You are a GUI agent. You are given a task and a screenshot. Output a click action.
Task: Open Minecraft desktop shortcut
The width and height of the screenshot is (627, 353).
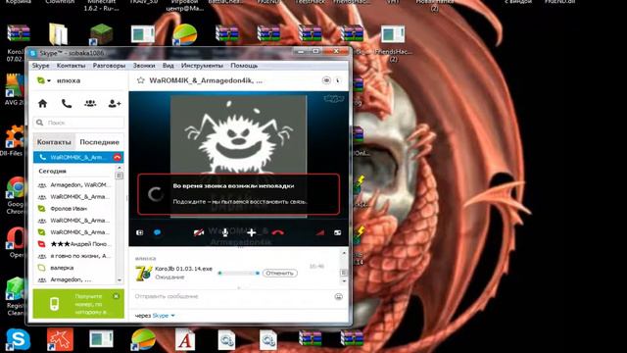(101, 34)
